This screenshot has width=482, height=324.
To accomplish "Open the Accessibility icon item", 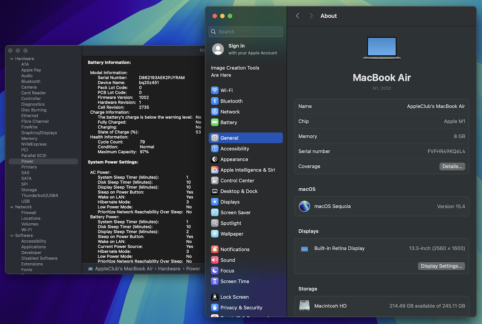I will pos(215,149).
